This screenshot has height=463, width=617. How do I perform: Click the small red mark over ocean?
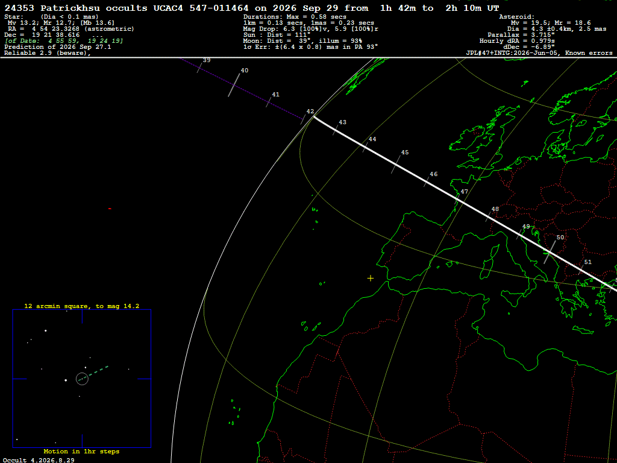[x=110, y=209]
